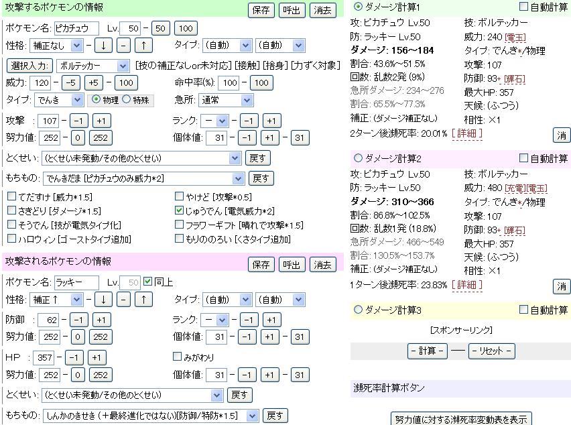Enable そうでん checkbox

[x=11, y=225]
